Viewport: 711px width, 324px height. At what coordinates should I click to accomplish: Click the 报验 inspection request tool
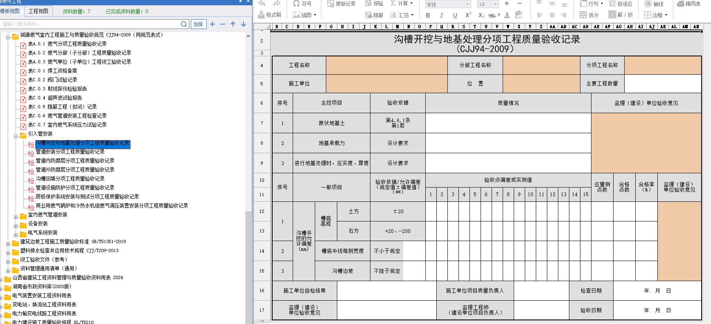click(375, 4)
